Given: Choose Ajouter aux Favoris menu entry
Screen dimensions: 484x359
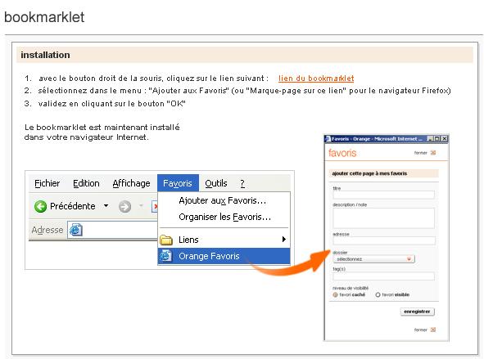Looking at the screenshot, I should pos(222,200).
